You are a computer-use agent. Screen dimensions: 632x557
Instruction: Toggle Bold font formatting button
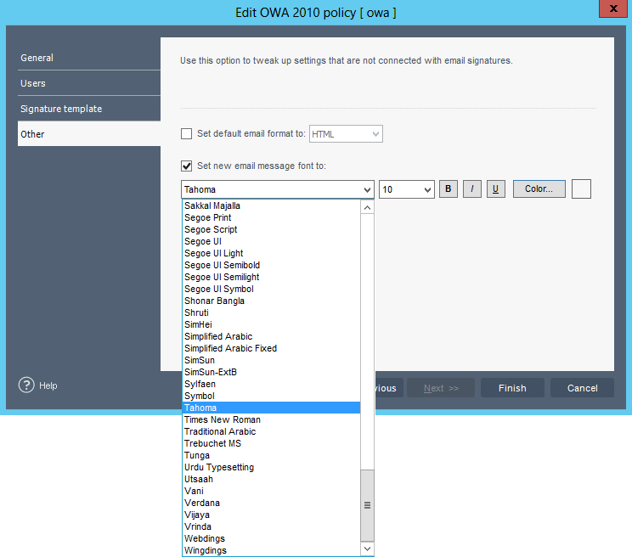coord(448,188)
